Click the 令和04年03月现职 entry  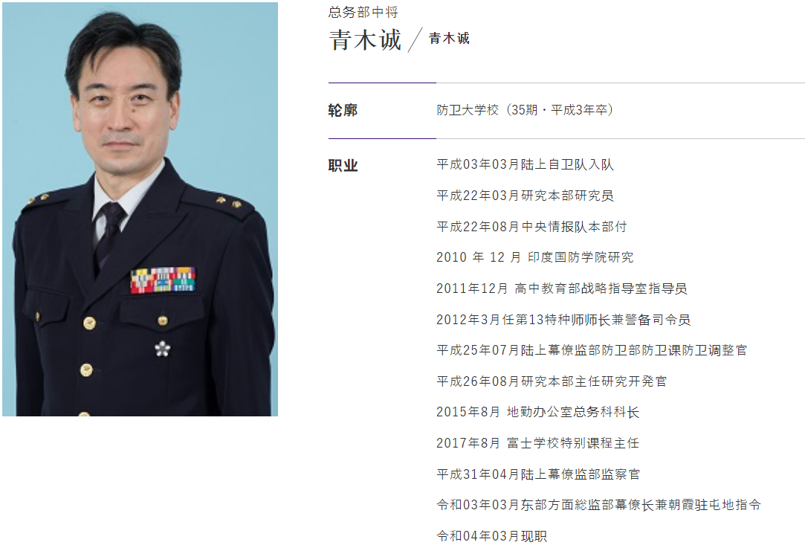tap(492, 536)
